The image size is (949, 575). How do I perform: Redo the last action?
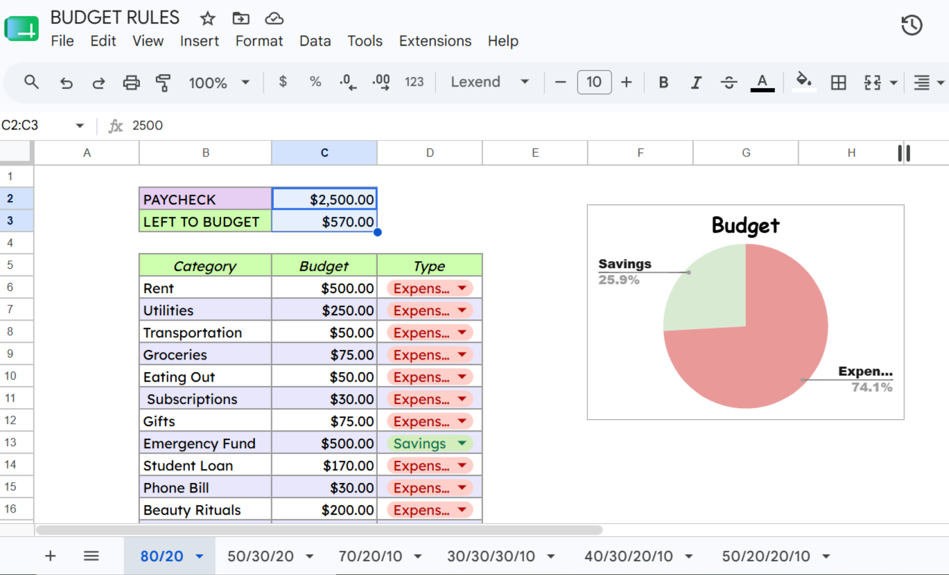98,83
